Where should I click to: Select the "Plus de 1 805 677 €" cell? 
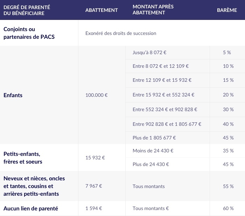[154, 138]
